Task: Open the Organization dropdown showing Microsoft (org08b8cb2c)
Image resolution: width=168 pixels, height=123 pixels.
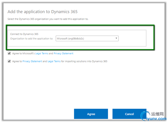Action: (87, 38)
